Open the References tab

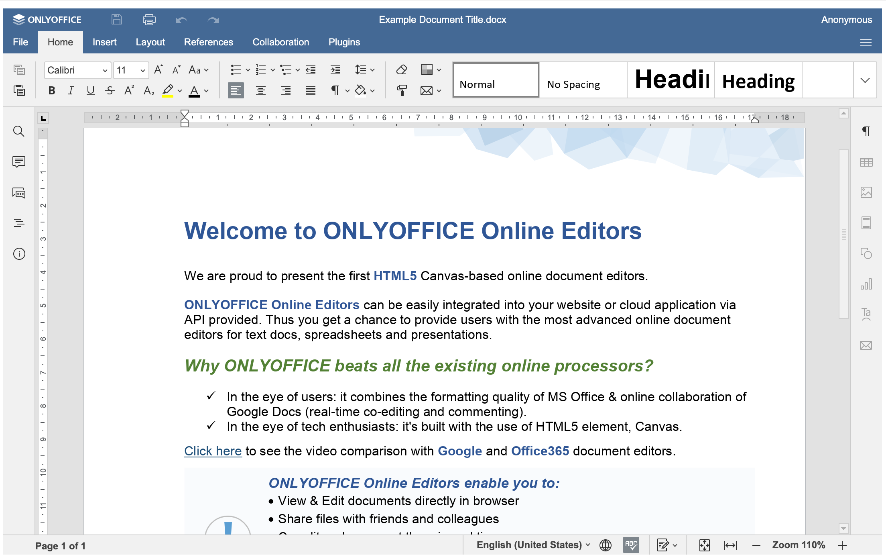tap(208, 42)
